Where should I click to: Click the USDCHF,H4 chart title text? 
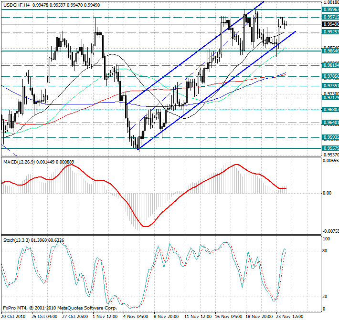16,4
